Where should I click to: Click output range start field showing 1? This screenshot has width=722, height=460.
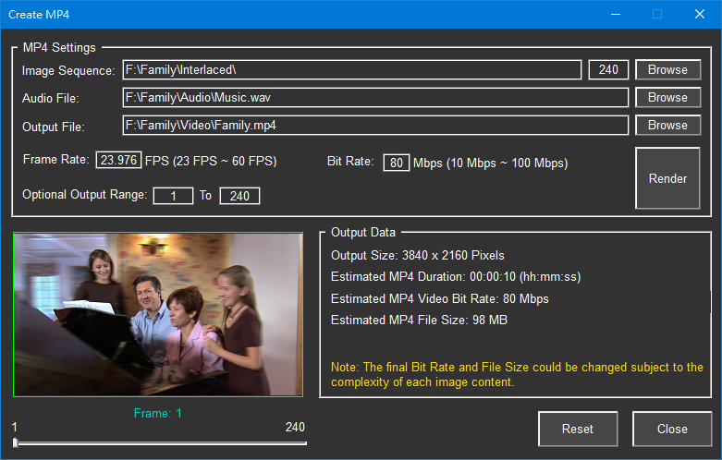click(x=173, y=196)
